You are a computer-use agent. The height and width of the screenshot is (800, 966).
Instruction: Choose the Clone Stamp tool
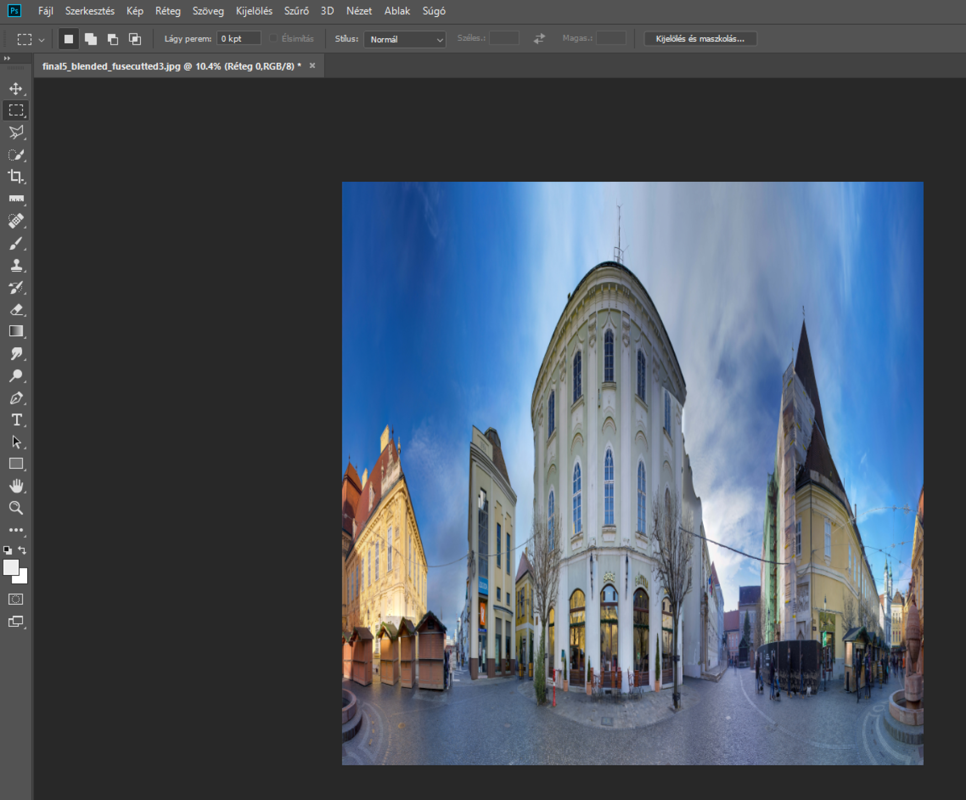coord(16,265)
